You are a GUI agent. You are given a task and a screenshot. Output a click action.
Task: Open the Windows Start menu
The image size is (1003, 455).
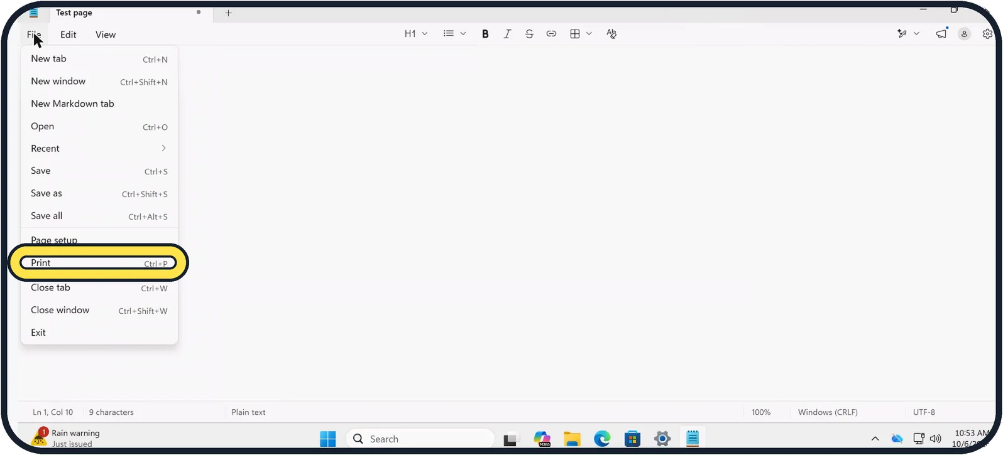click(327, 439)
